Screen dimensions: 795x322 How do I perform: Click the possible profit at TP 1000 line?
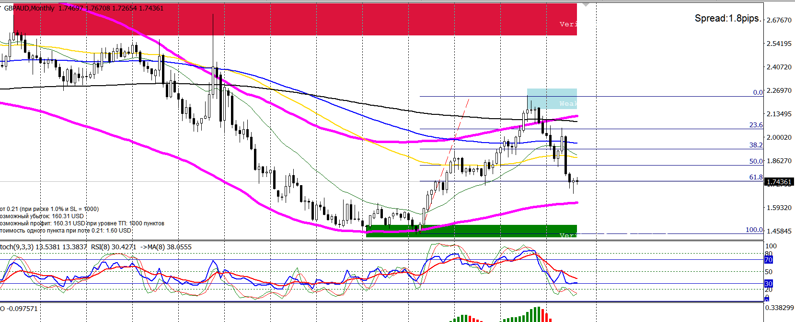82,223
